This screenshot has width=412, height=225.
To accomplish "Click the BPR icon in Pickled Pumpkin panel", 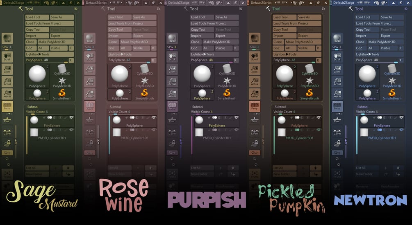I will pyautogui.click(x=255, y=38).
